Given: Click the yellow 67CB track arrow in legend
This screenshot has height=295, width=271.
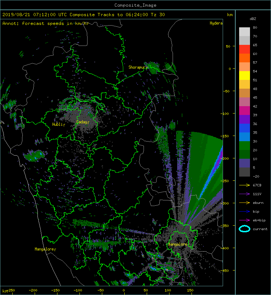Looking at the screenshot, I should coord(244,185).
